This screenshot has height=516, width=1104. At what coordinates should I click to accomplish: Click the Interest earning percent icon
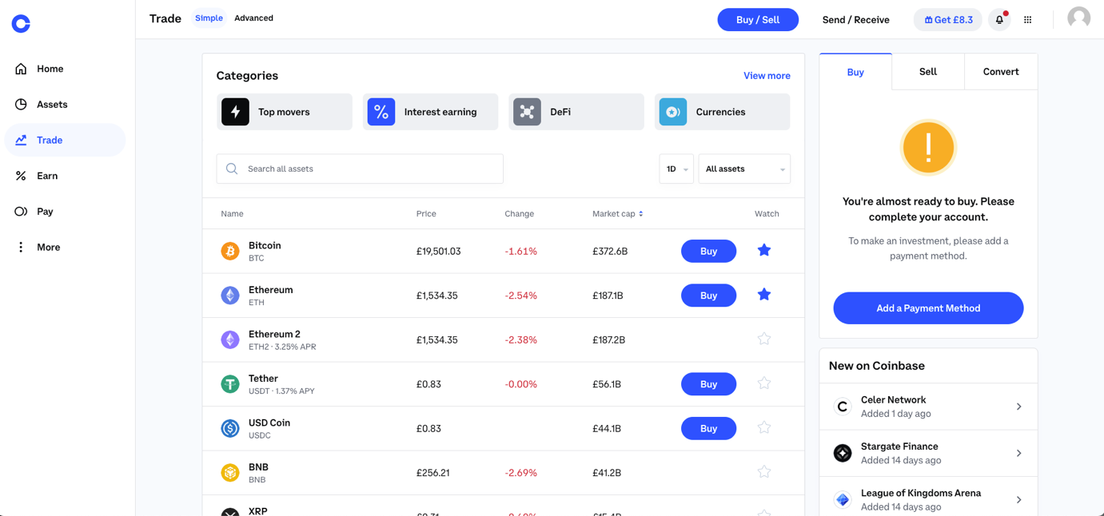[381, 112]
